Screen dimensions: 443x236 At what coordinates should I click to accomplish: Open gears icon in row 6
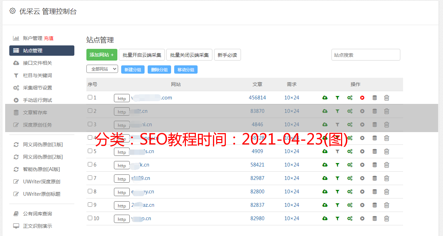tap(350, 165)
